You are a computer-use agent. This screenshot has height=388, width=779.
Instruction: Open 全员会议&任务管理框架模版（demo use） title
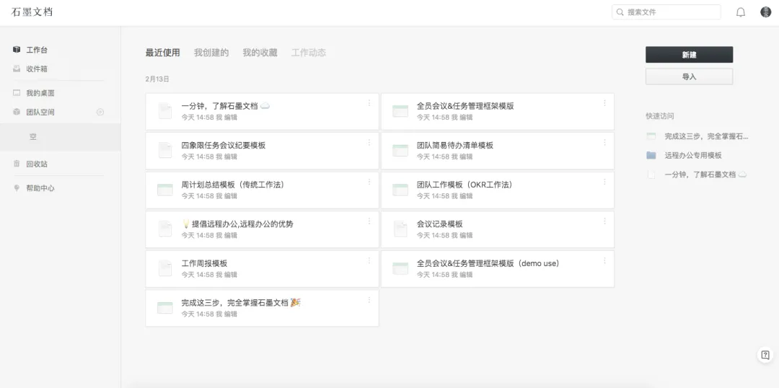pos(489,263)
